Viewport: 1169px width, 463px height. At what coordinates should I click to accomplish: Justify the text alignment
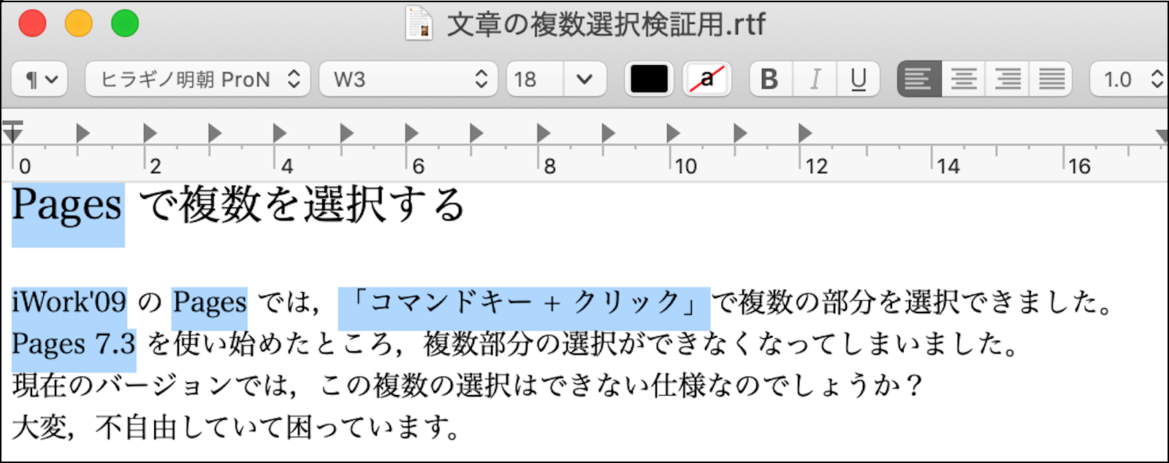coord(1051,79)
